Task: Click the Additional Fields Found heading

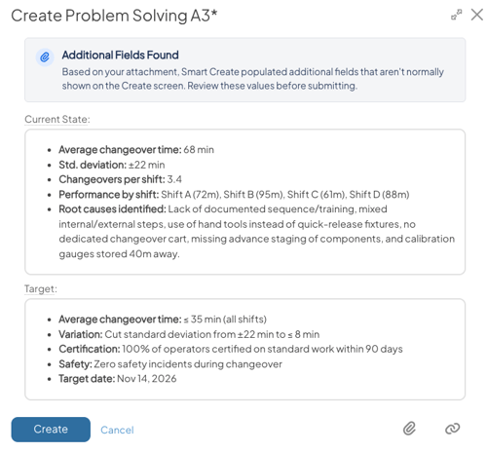Action: pyautogui.click(x=120, y=55)
